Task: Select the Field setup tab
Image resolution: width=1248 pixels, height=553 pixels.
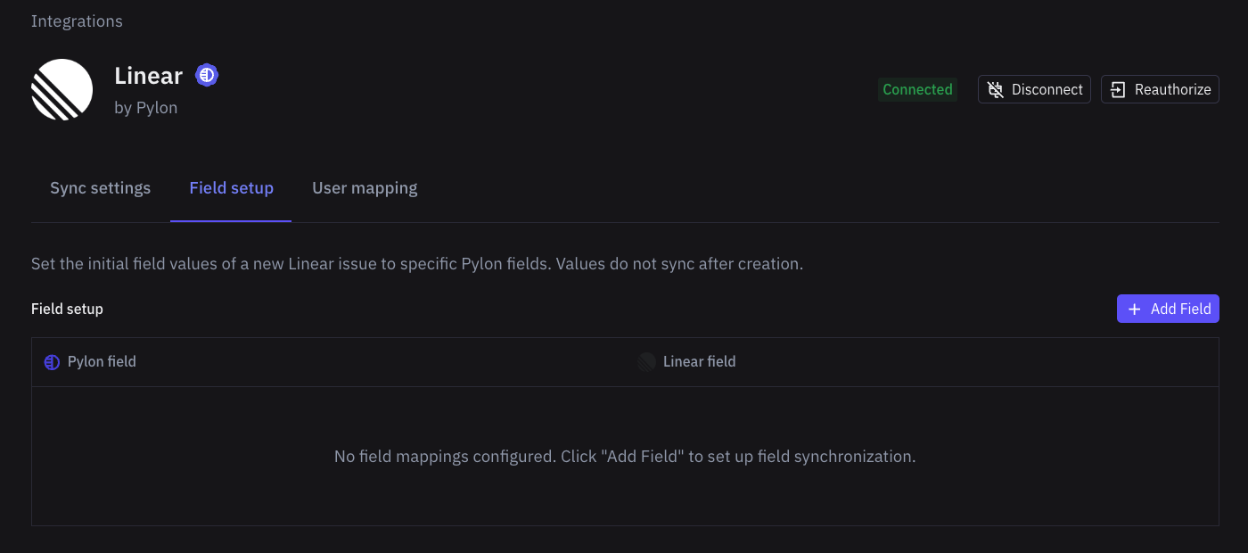Action: click(x=231, y=188)
